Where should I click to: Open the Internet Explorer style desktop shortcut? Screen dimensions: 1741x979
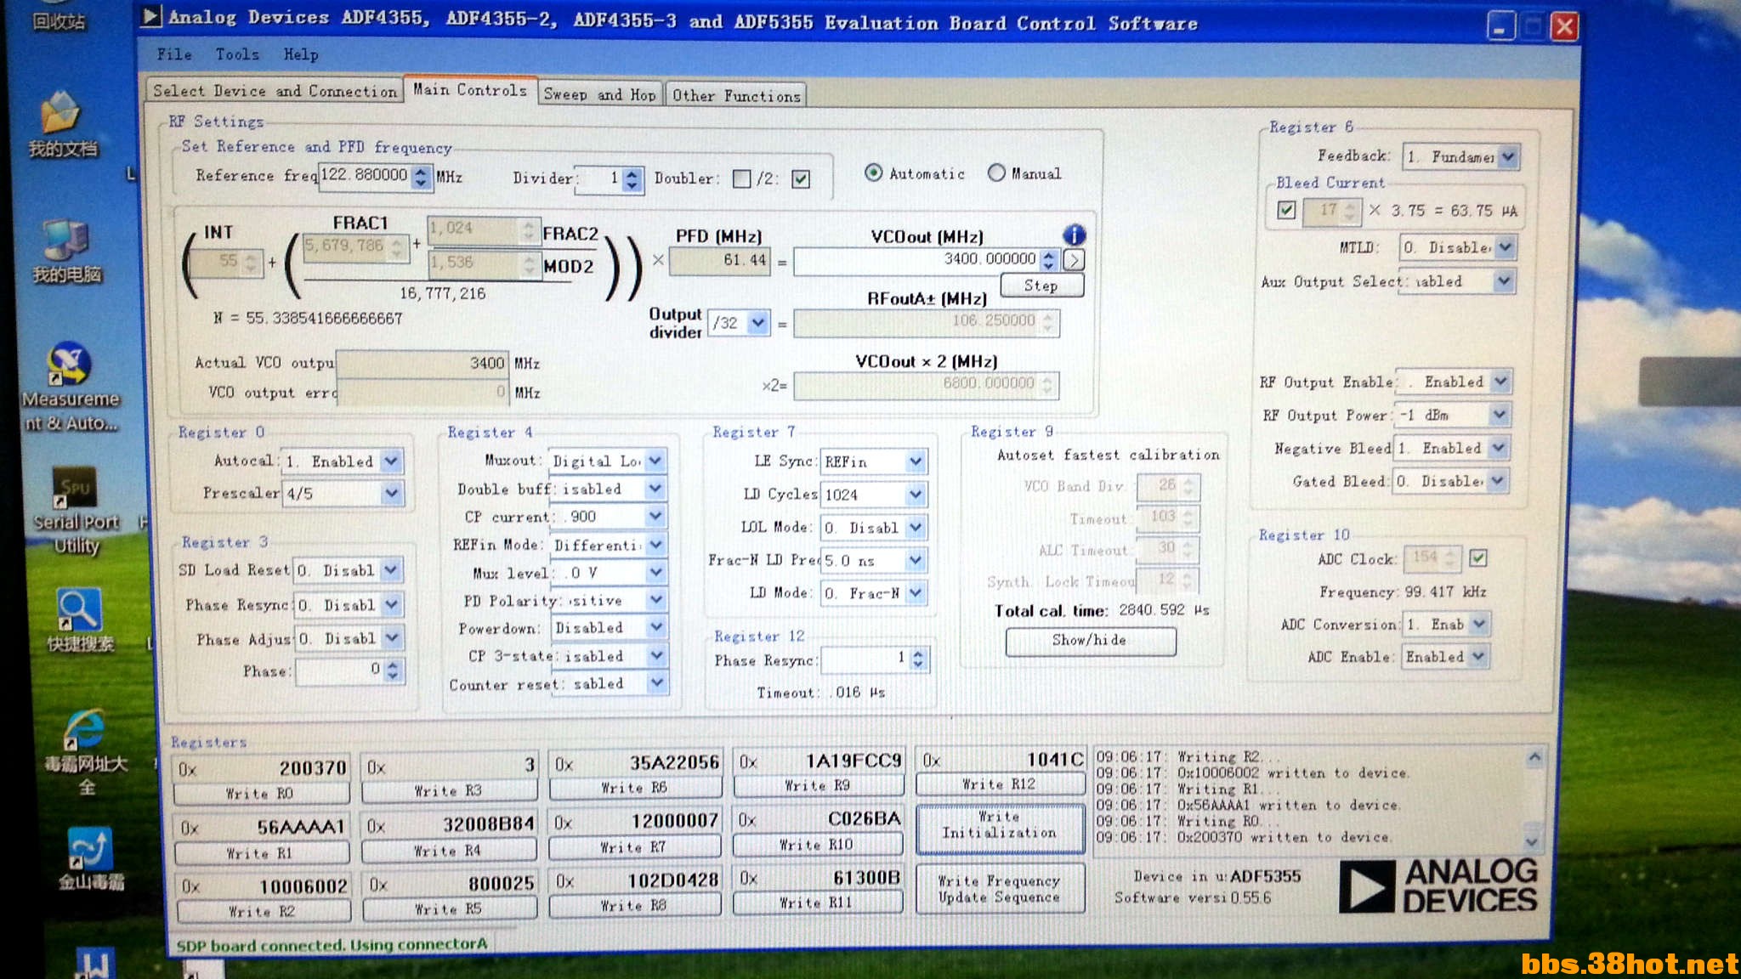coord(85,752)
